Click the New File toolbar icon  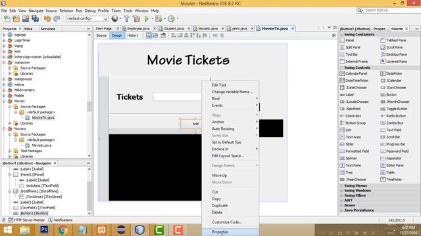pos(7,19)
